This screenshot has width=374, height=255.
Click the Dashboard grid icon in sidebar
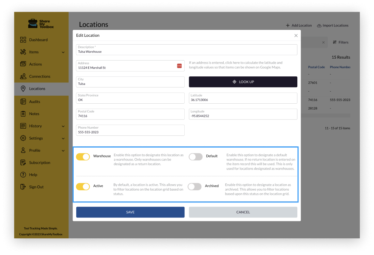click(23, 40)
